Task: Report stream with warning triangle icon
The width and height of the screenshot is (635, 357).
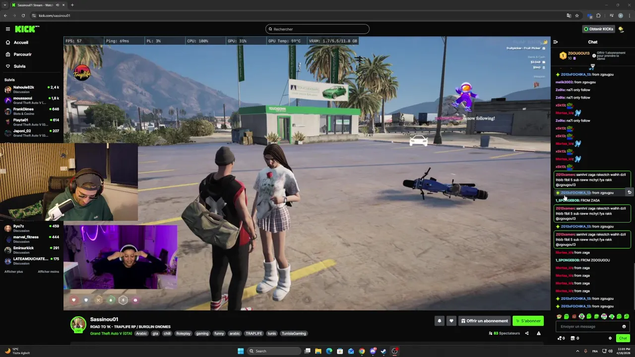Action: 538,333
